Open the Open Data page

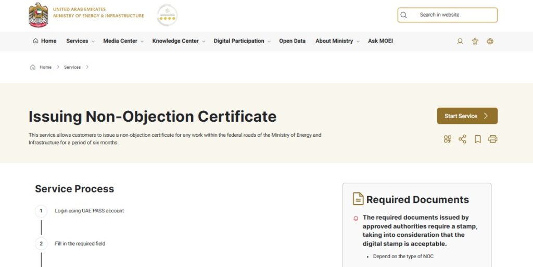pyautogui.click(x=293, y=41)
